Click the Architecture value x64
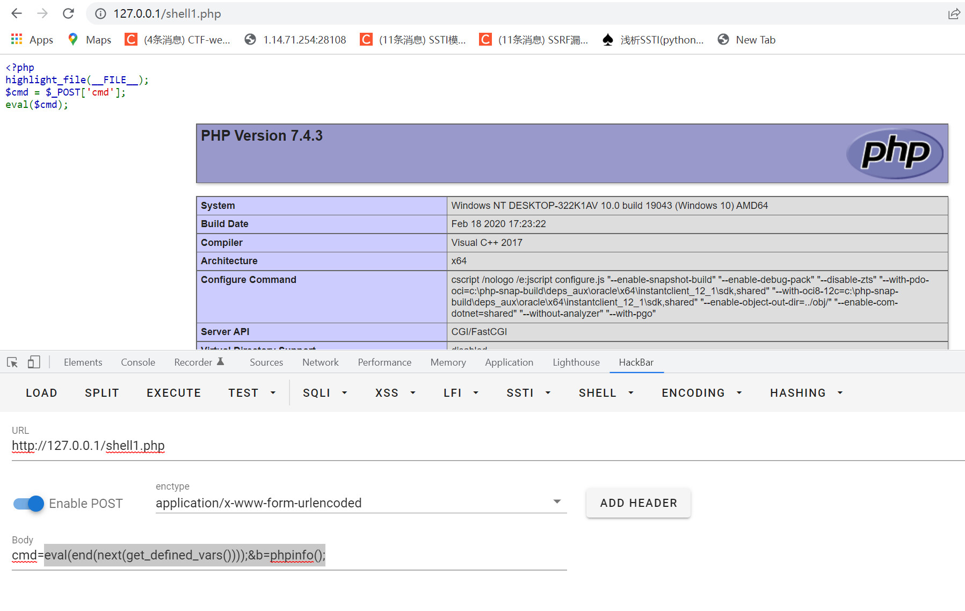The height and width of the screenshot is (611, 965). [459, 261]
